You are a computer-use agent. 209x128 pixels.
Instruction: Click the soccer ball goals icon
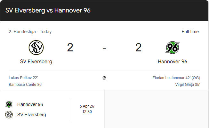tap(104, 78)
